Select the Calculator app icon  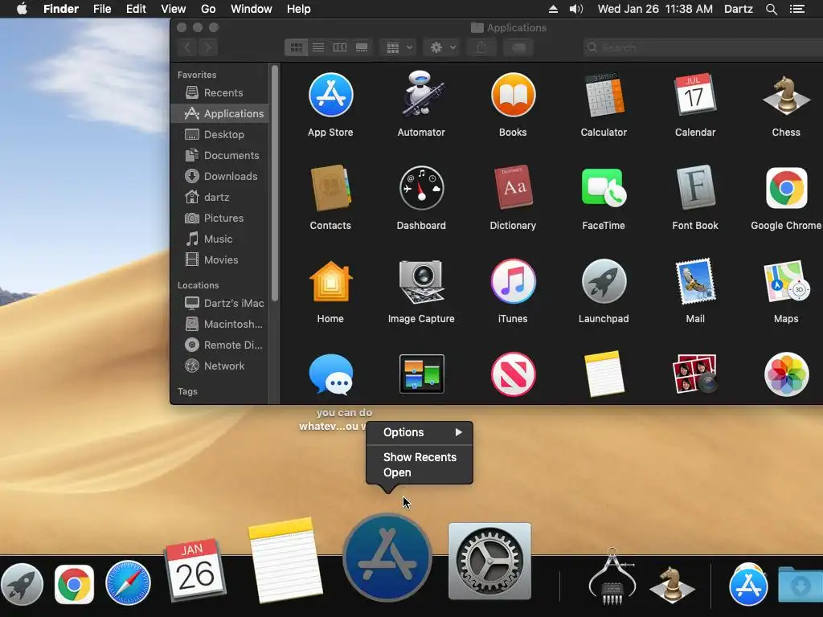[604, 95]
